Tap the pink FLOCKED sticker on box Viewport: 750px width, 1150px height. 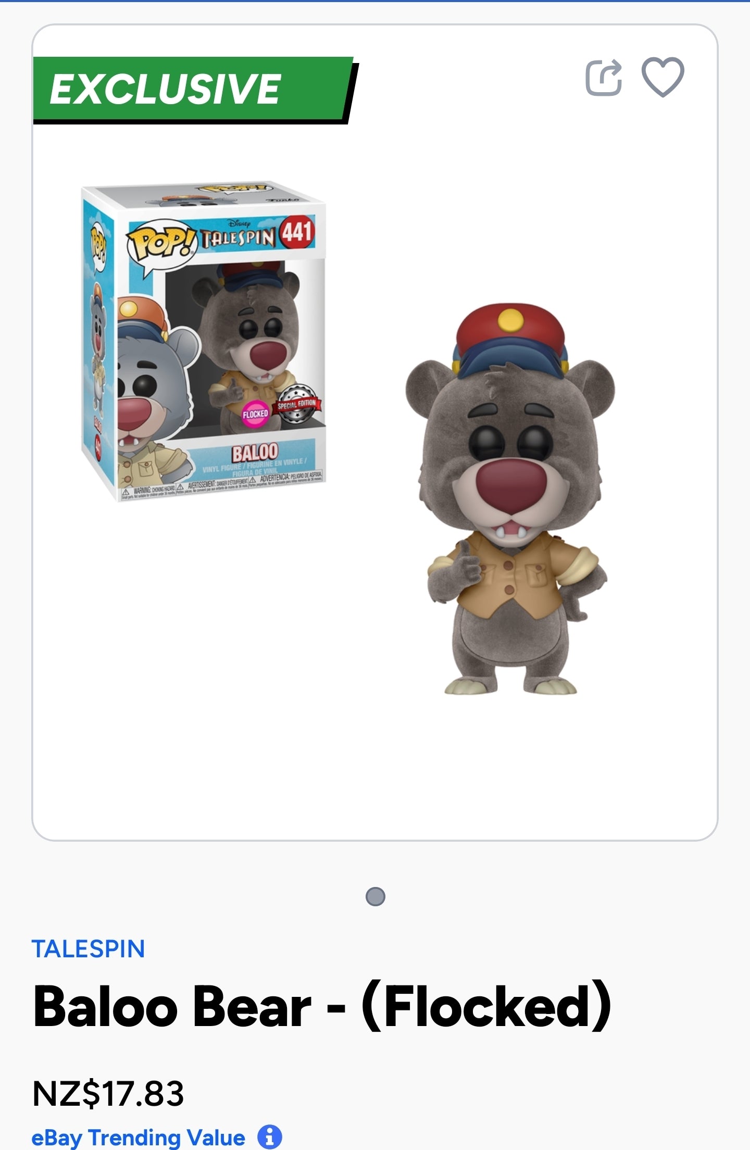pyautogui.click(x=255, y=414)
